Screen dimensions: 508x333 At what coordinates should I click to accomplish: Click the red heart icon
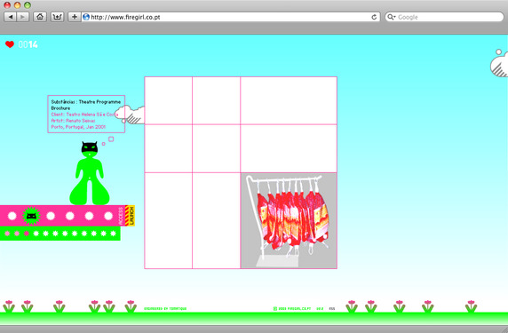pos(10,44)
